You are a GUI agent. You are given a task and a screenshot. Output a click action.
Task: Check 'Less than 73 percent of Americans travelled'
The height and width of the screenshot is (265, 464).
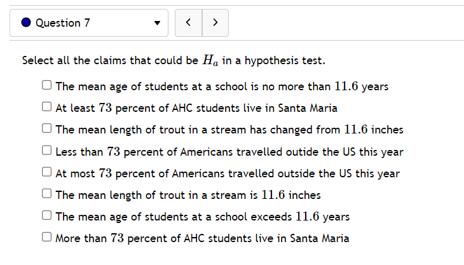46,150
